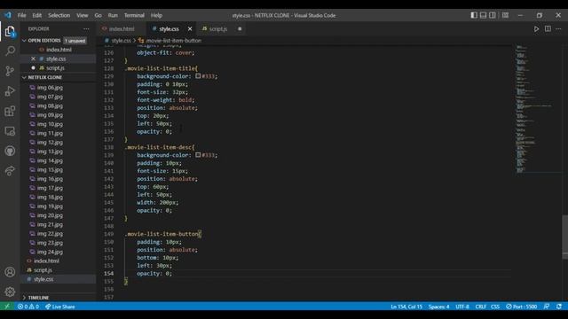Click Ln 154, Col 15 cursor position indicator

point(406,307)
